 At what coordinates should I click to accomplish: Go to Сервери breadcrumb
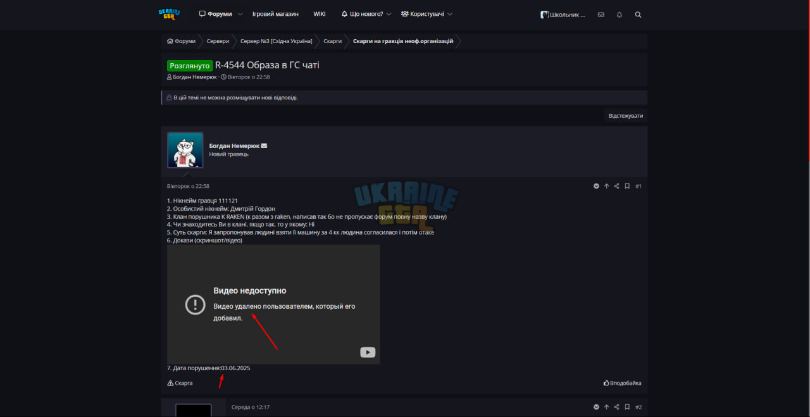click(218, 41)
